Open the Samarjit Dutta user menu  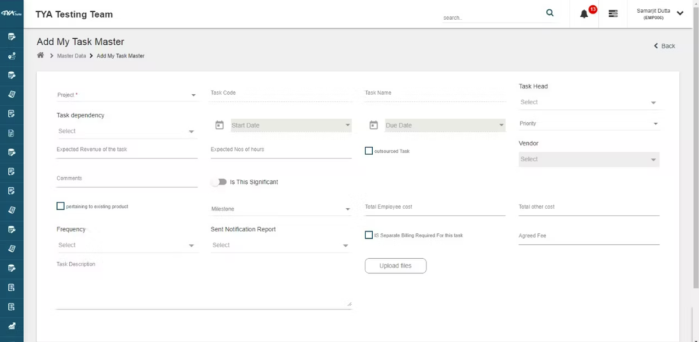[660, 14]
